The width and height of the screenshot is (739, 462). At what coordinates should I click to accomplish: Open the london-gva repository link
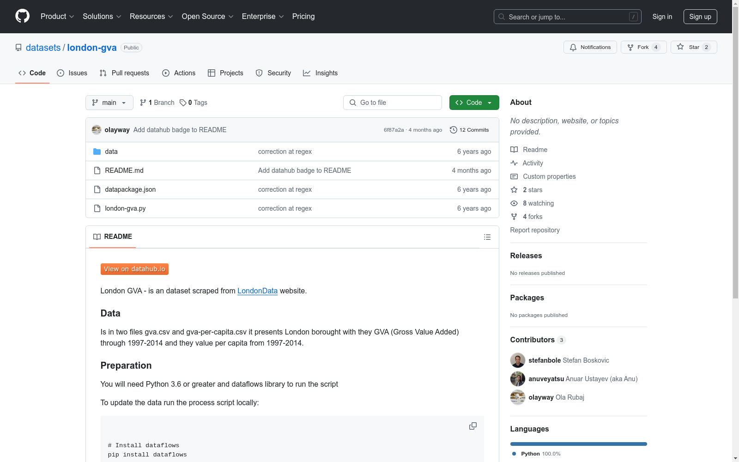click(92, 48)
